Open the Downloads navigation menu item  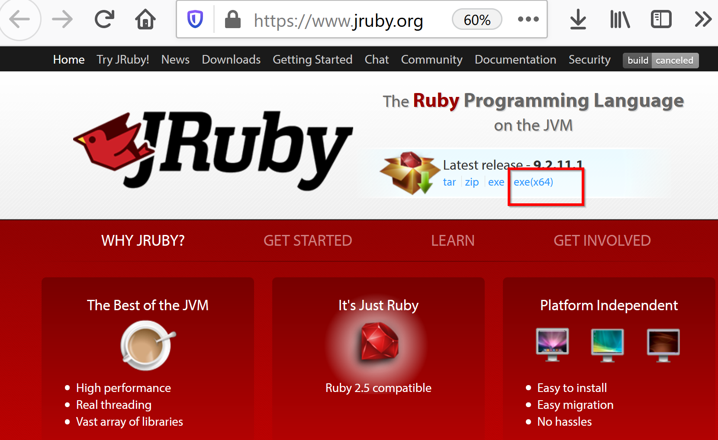pyautogui.click(x=231, y=60)
